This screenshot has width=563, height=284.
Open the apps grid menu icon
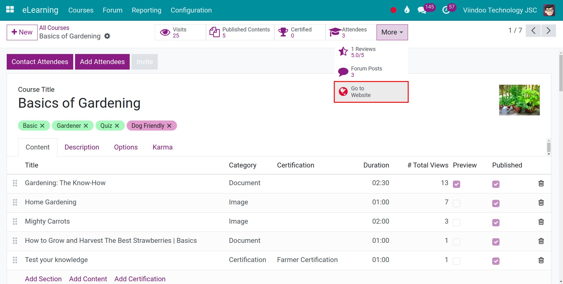(x=10, y=10)
